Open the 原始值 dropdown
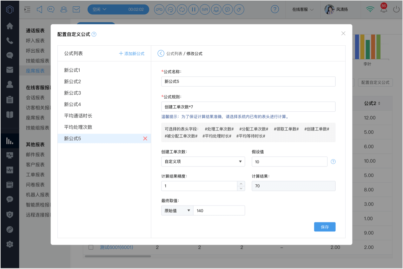 tap(177, 210)
